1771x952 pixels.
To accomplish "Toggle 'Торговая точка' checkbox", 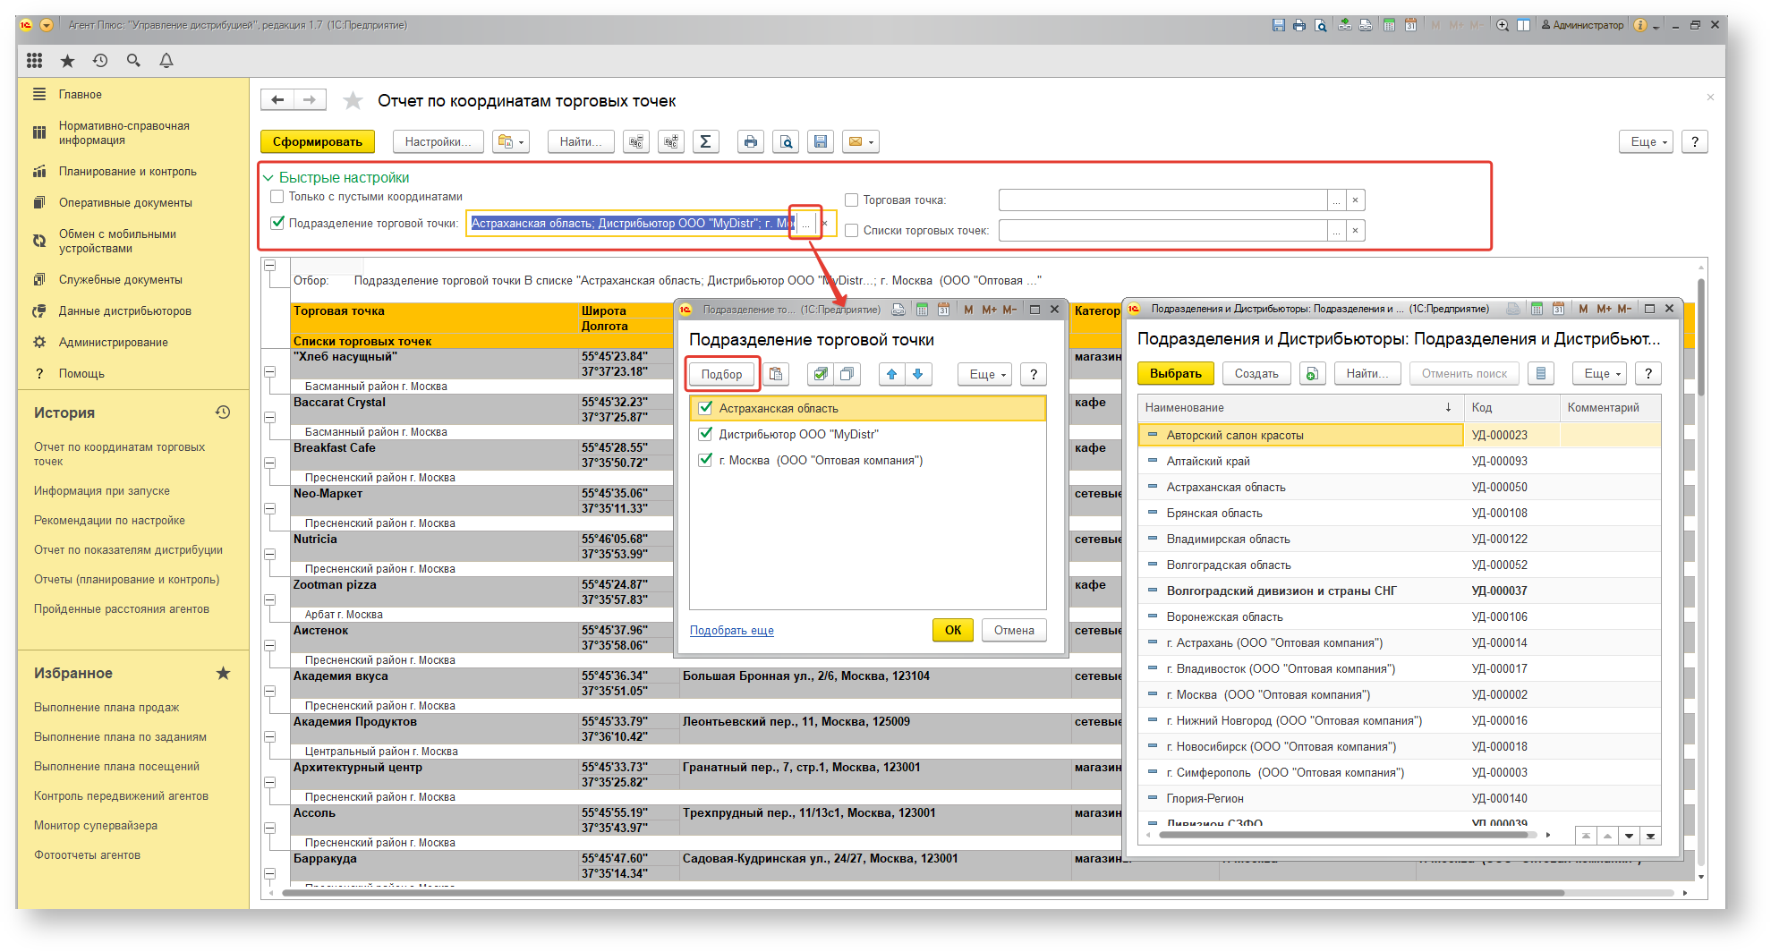I will point(852,200).
